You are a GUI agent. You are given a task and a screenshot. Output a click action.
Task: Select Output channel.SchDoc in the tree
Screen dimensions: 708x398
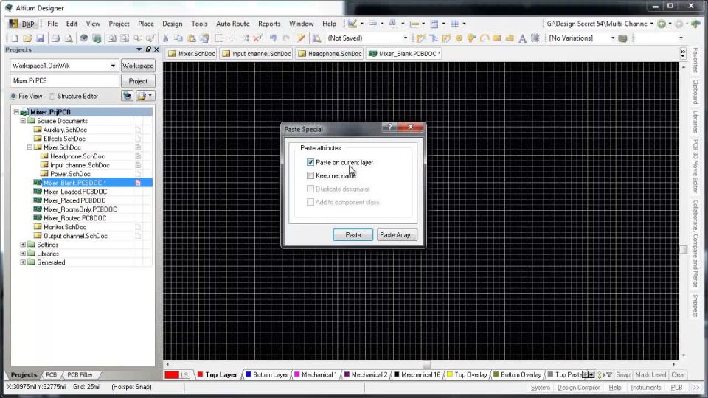(75, 236)
